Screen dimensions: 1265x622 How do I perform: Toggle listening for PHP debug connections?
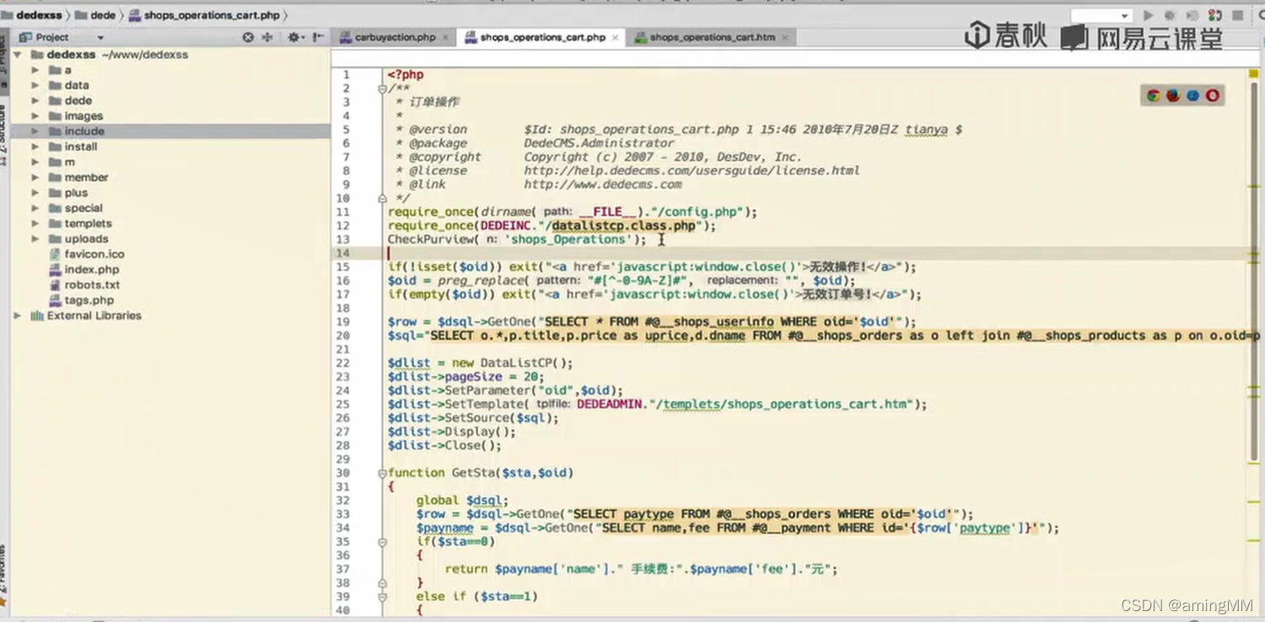tap(1215, 15)
